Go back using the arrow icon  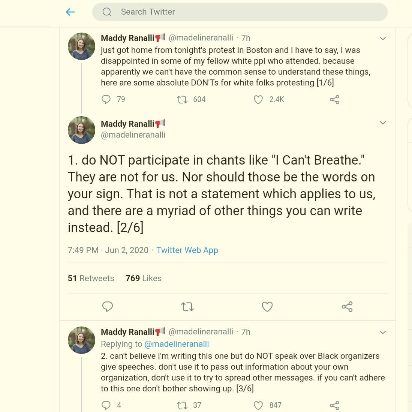pyautogui.click(x=70, y=12)
